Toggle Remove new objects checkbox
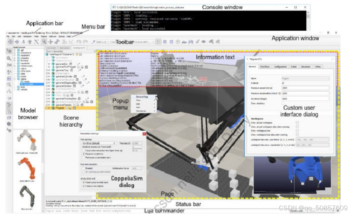 [x=84, y=186]
